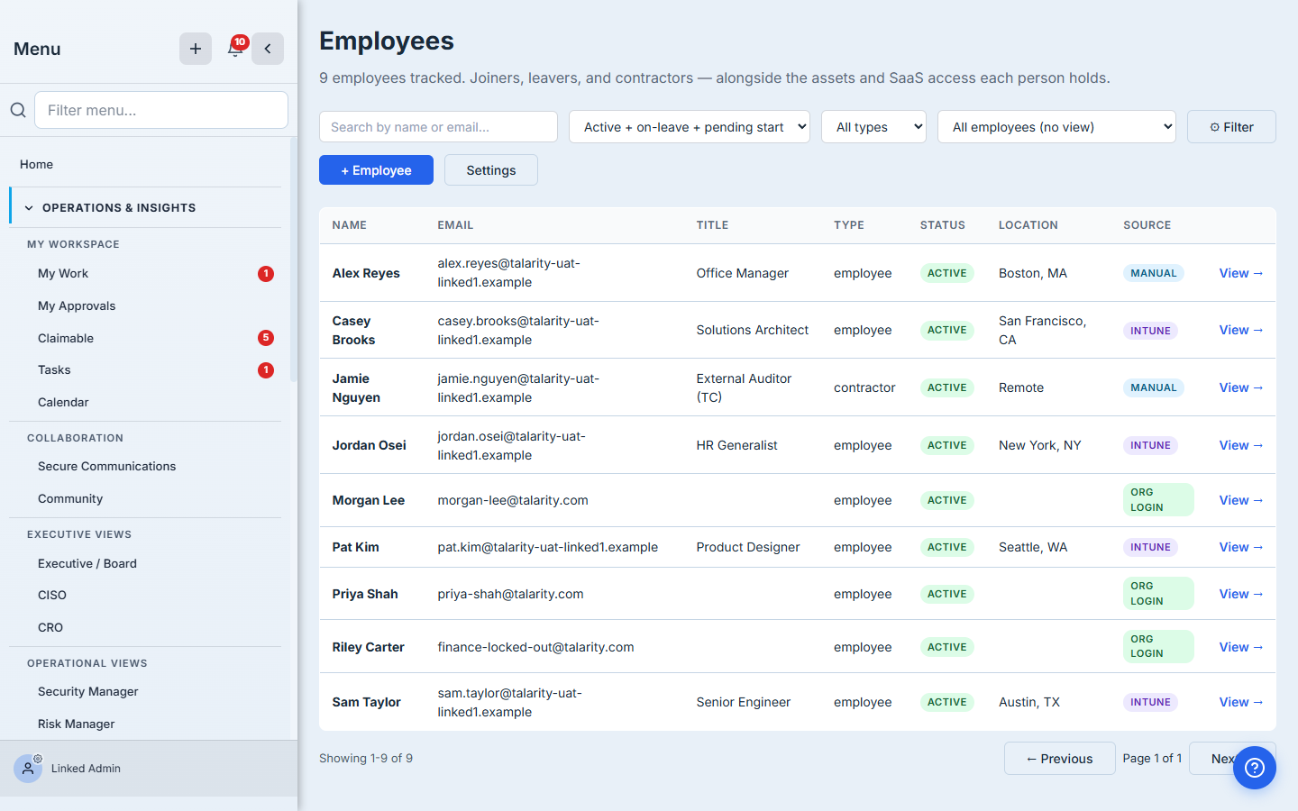Screen dimensions: 1298x811
Task: Click the Linked Admin user avatar
Action: point(28,769)
